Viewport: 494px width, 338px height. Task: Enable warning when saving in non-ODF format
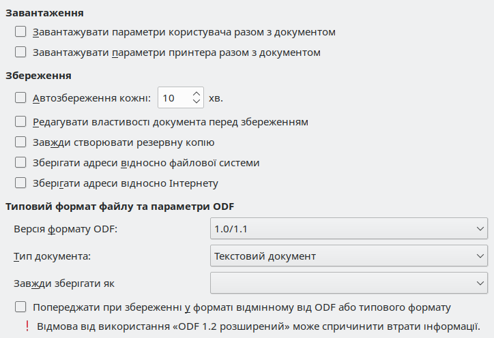click(x=20, y=307)
